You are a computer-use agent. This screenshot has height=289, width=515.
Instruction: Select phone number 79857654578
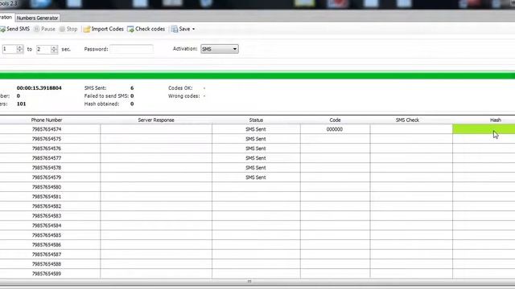[47, 168]
